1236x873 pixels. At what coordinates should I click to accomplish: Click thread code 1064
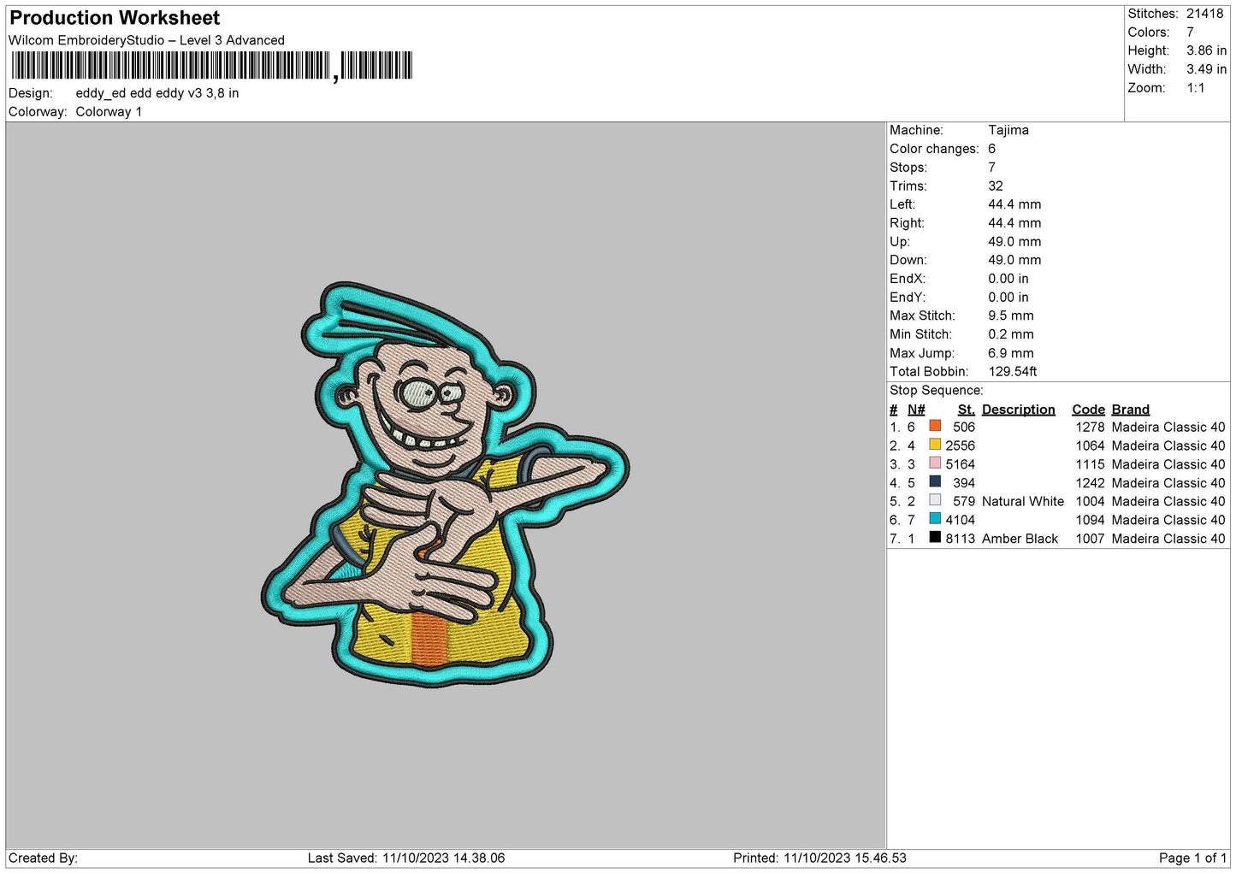[1091, 446]
